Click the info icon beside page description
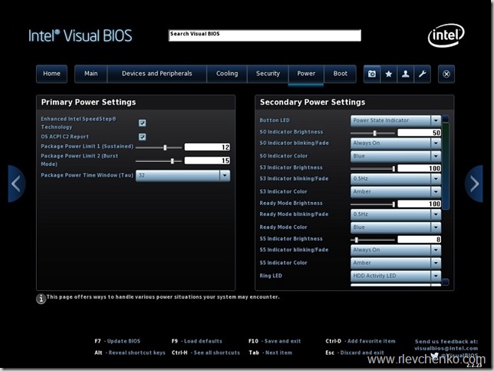 click(x=41, y=299)
